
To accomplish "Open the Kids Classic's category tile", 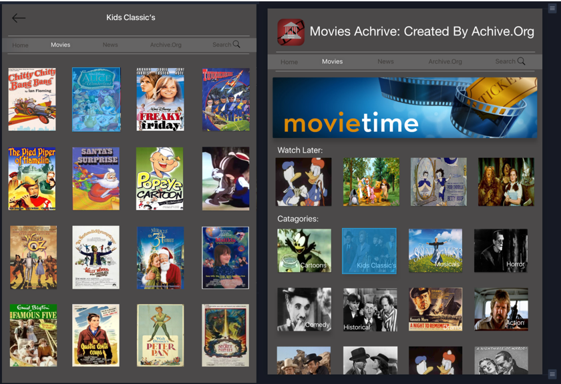I will click(x=369, y=251).
